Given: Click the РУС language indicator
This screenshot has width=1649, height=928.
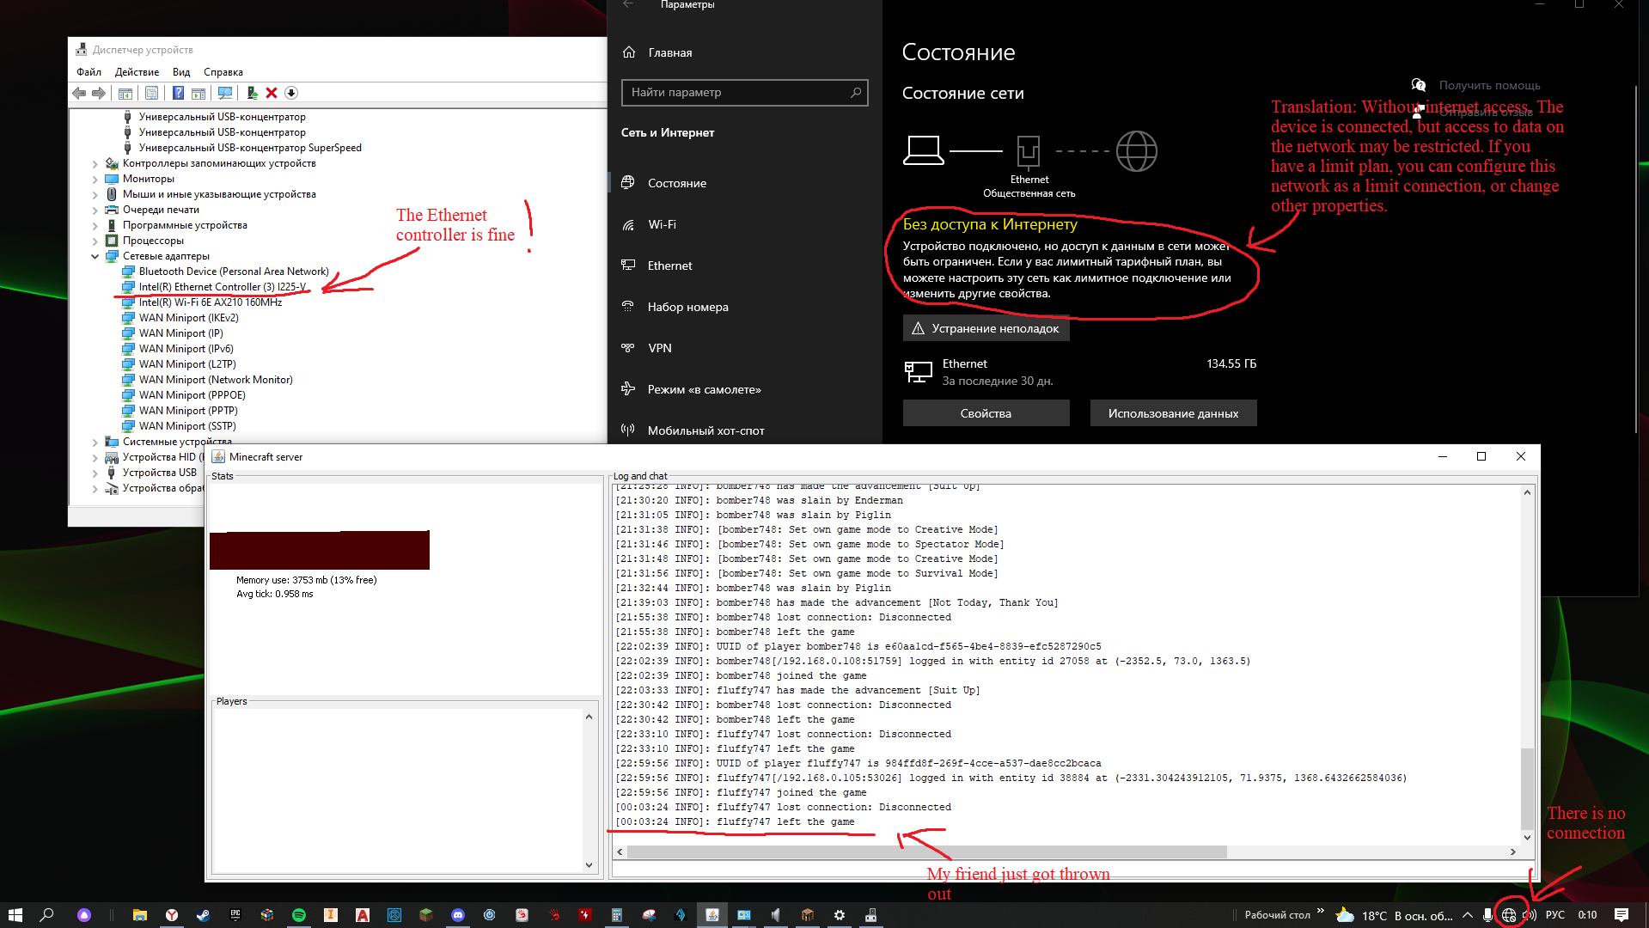Looking at the screenshot, I should pyautogui.click(x=1555, y=915).
